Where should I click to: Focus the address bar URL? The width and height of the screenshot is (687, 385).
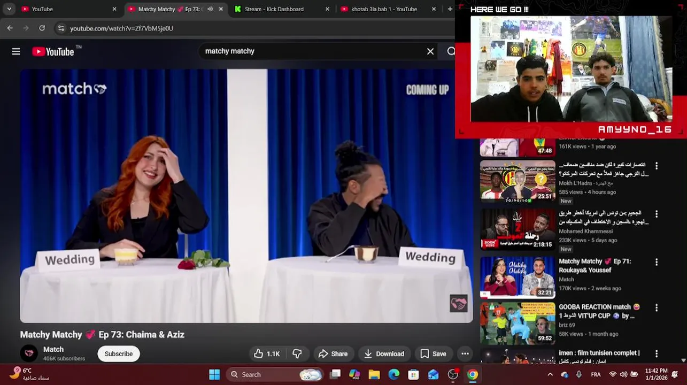pyautogui.click(x=121, y=28)
